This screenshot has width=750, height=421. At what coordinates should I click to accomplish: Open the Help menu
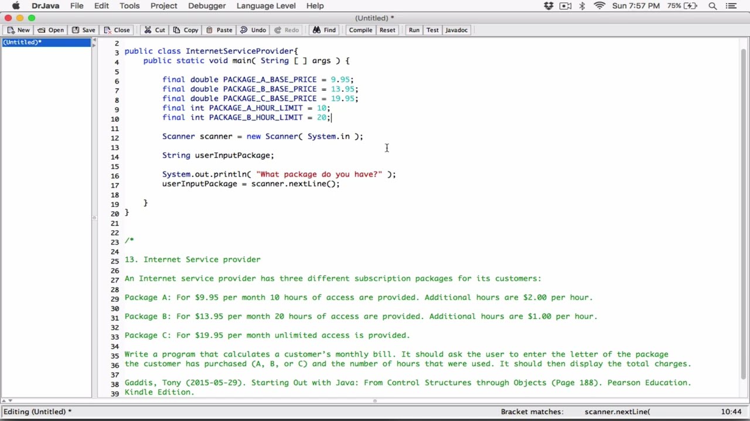coord(315,6)
